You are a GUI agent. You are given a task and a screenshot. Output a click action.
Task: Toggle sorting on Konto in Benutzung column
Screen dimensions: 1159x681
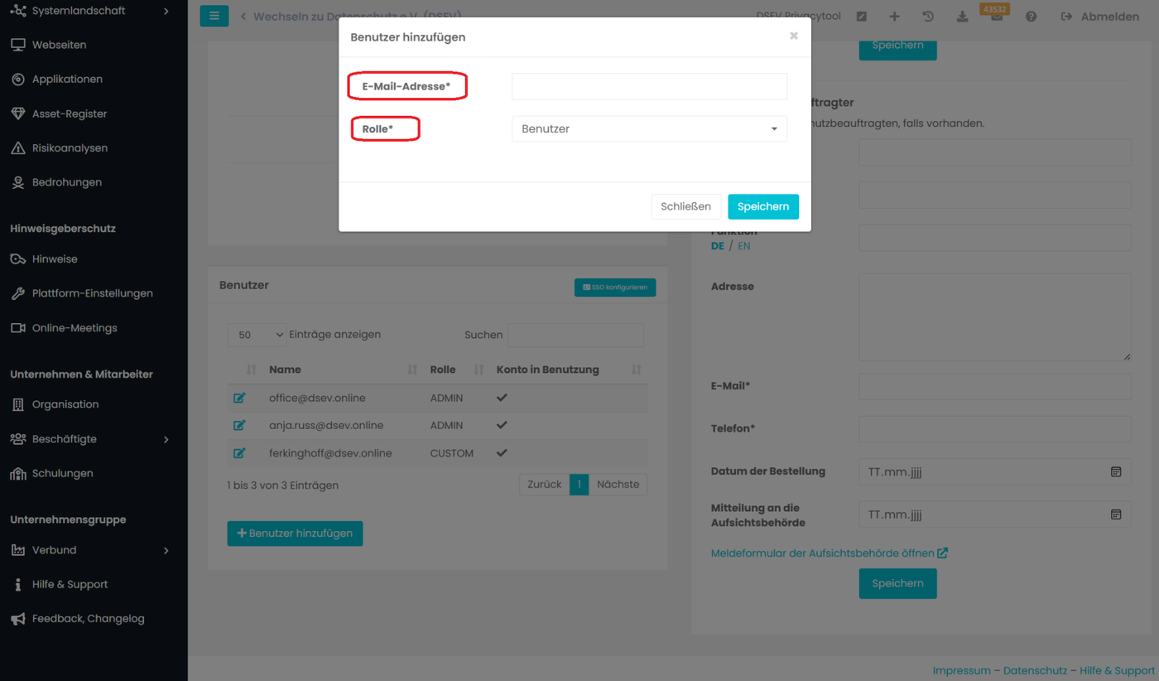[x=636, y=369]
